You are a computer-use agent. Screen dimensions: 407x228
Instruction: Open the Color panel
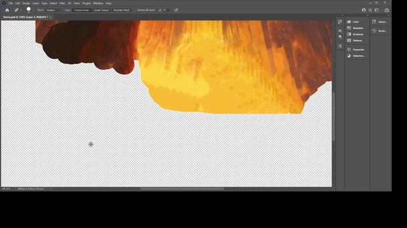click(x=356, y=22)
